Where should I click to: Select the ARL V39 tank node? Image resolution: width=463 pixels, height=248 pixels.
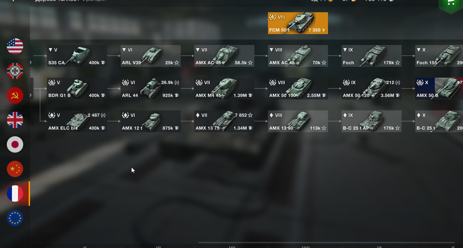(151, 56)
